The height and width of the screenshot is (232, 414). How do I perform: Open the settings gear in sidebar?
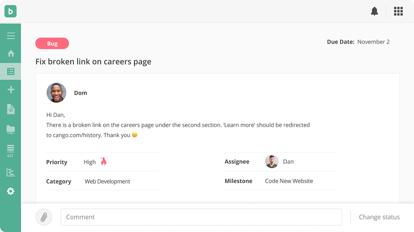[11, 191]
